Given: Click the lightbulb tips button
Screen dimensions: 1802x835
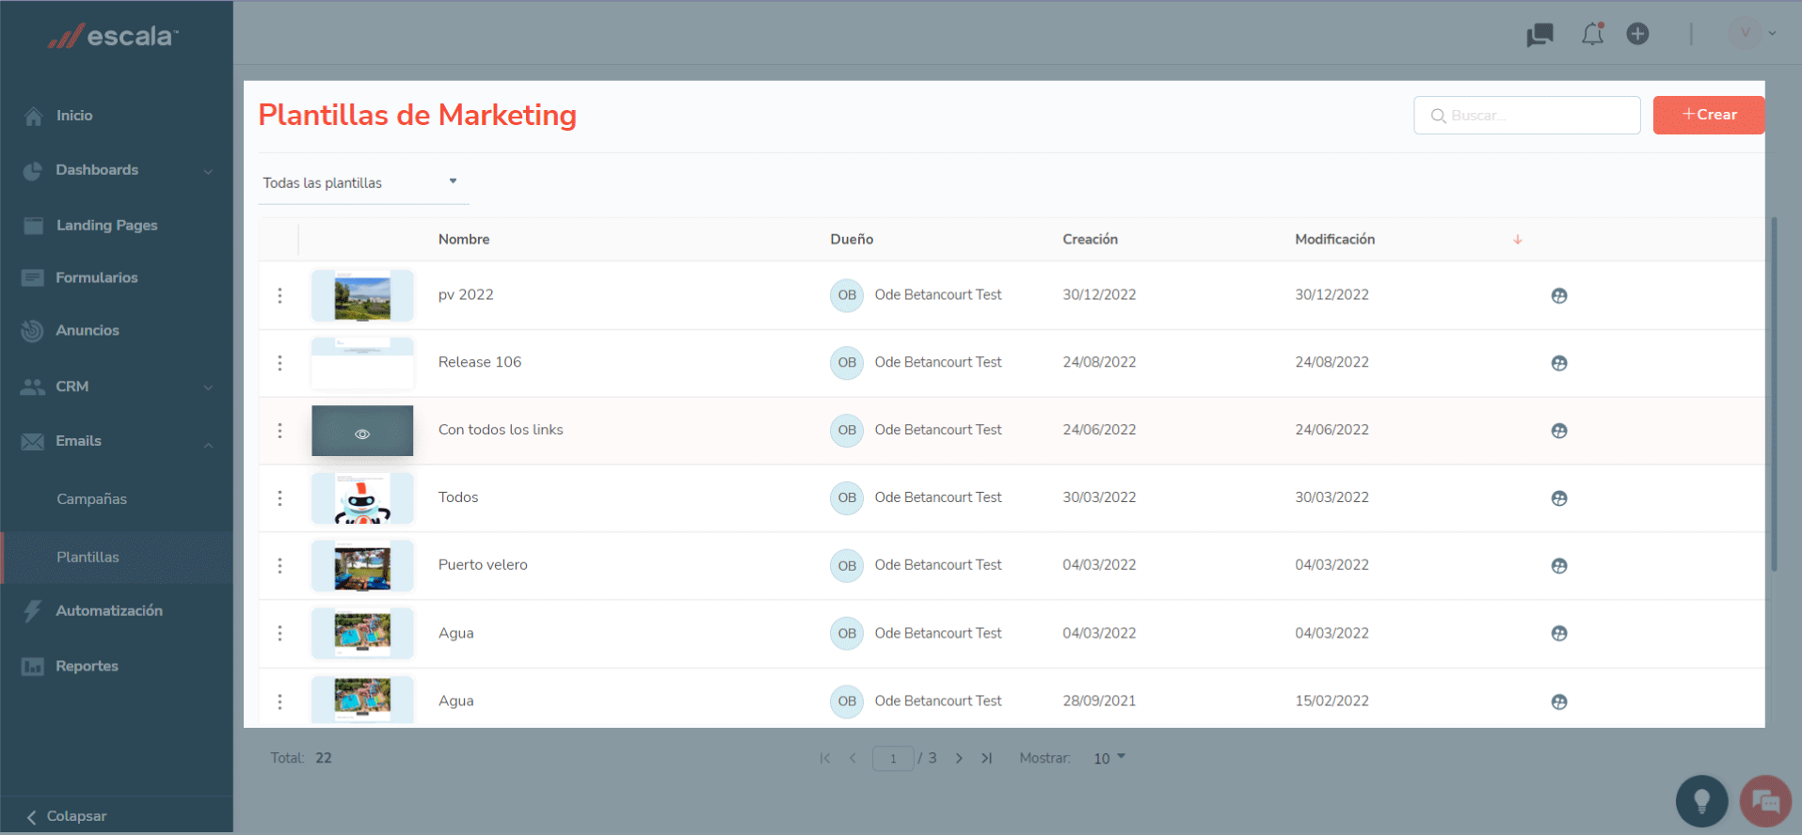Looking at the screenshot, I should pyautogui.click(x=1701, y=801).
